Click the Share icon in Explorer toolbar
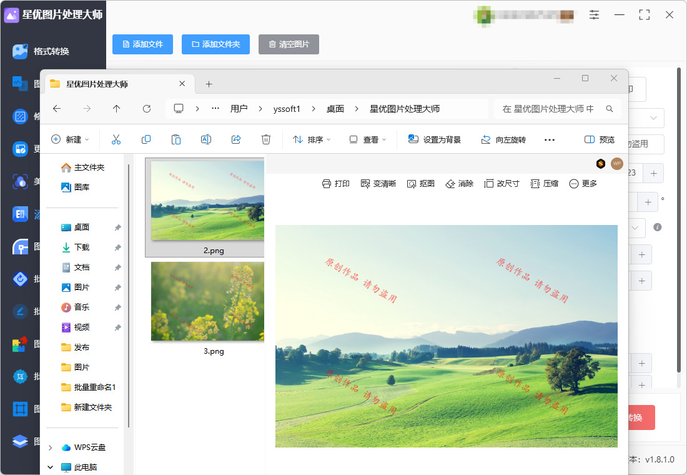 (236, 139)
